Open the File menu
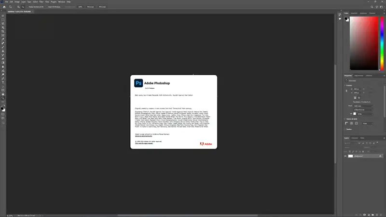The width and height of the screenshot is (386, 217). pyautogui.click(x=7, y=2)
